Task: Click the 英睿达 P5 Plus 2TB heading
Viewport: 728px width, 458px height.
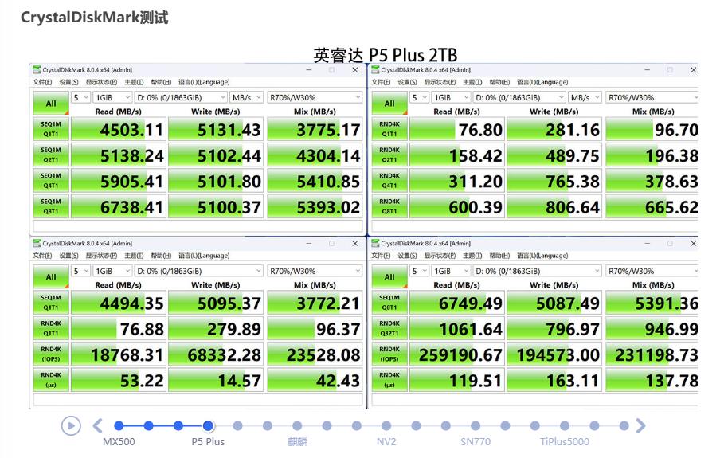Action: pos(386,55)
